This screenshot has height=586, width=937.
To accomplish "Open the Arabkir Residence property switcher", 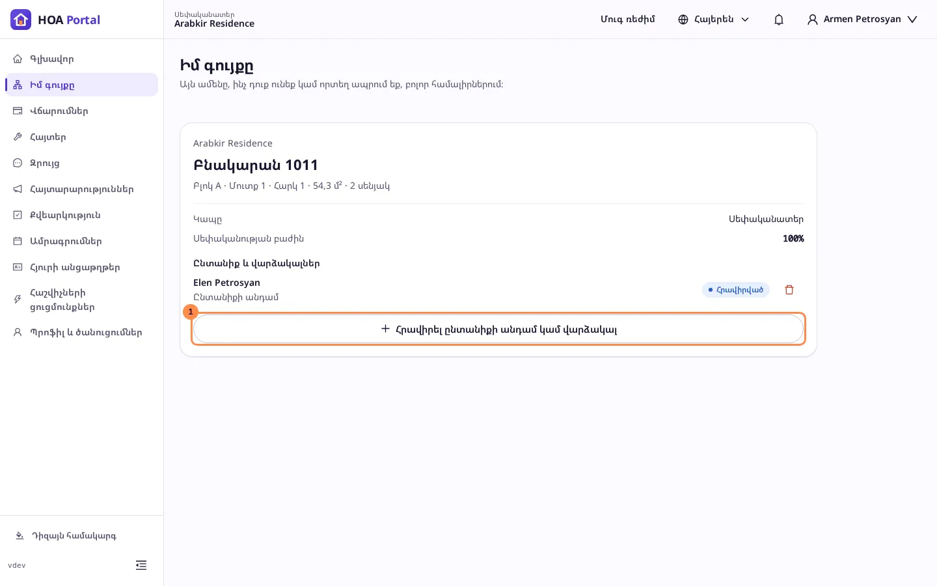I will pos(214,20).
